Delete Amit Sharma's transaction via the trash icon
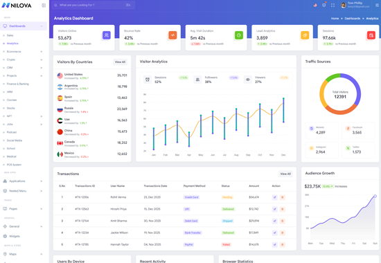The image size is (381, 263). point(283,221)
